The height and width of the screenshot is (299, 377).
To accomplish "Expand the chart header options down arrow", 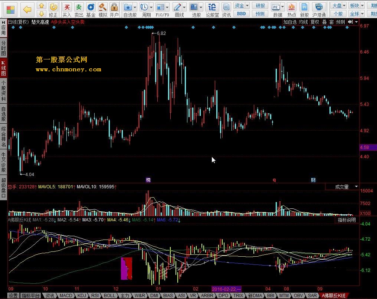I will (x=356, y=22).
